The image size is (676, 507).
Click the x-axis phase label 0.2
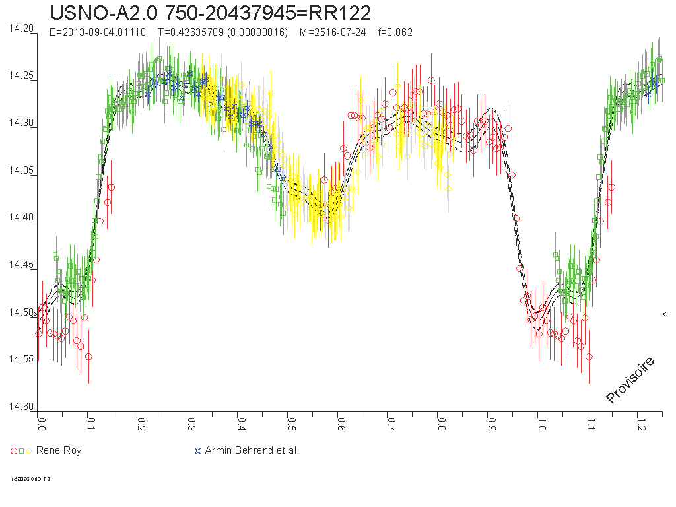coord(141,424)
